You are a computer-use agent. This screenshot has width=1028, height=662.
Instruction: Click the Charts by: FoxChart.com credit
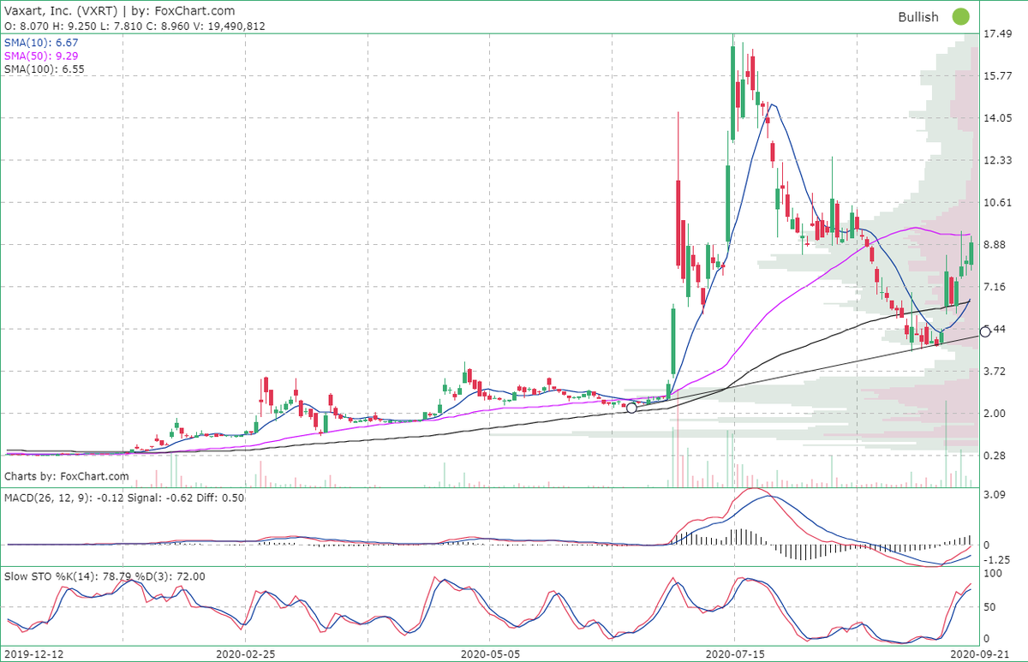pos(67,476)
